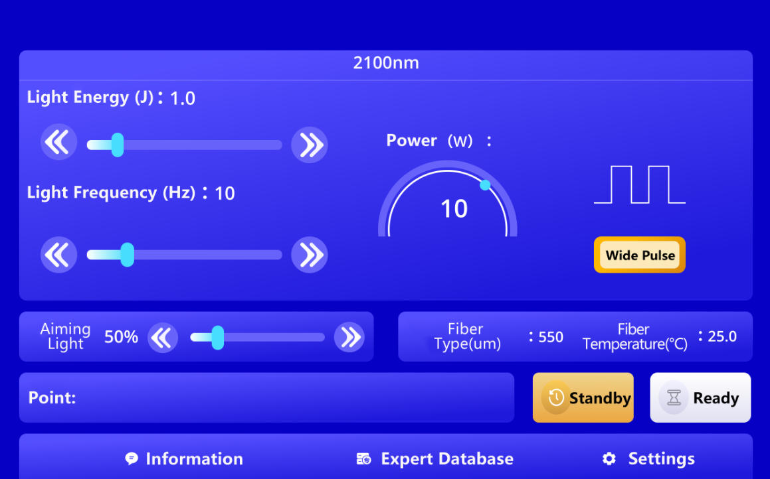Decrease Light Frequency with left double-arrow
The width and height of the screenshot is (770, 479).
click(58, 255)
